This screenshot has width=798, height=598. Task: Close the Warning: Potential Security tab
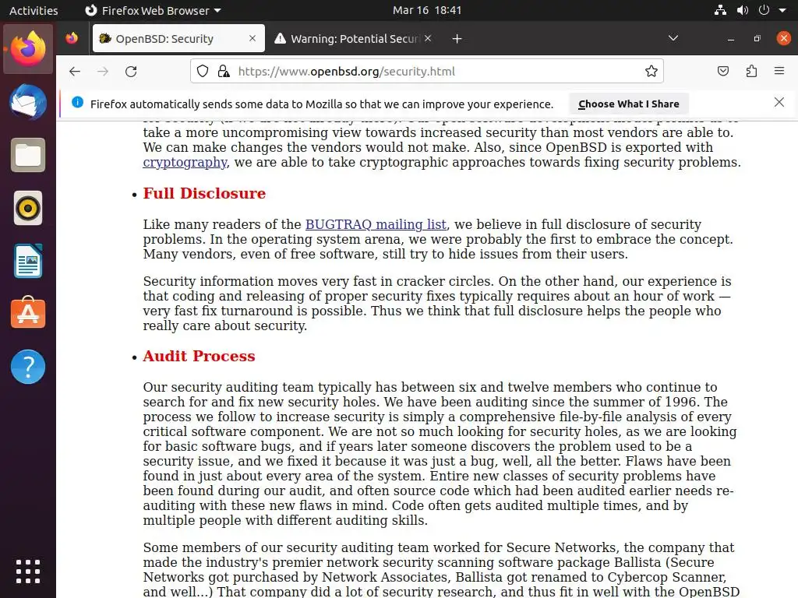(428, 38)
